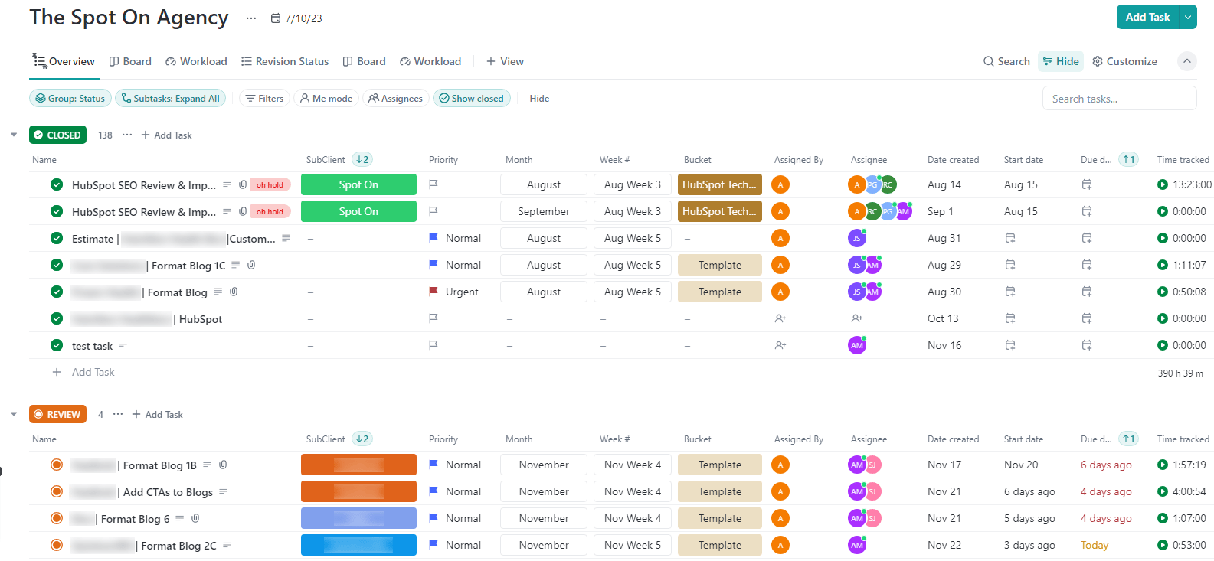Set the start date calendar icon on the Estimate row
This screenshot has height=561, width=1214.
click(1010, 238)
